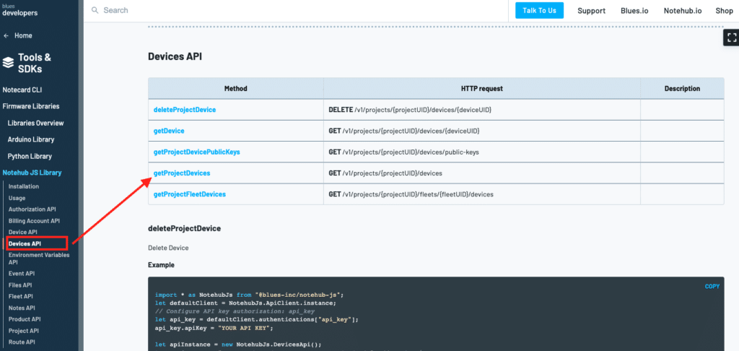Expand the Firmware Libraries section
739x351 pixels.
[31, 106]
